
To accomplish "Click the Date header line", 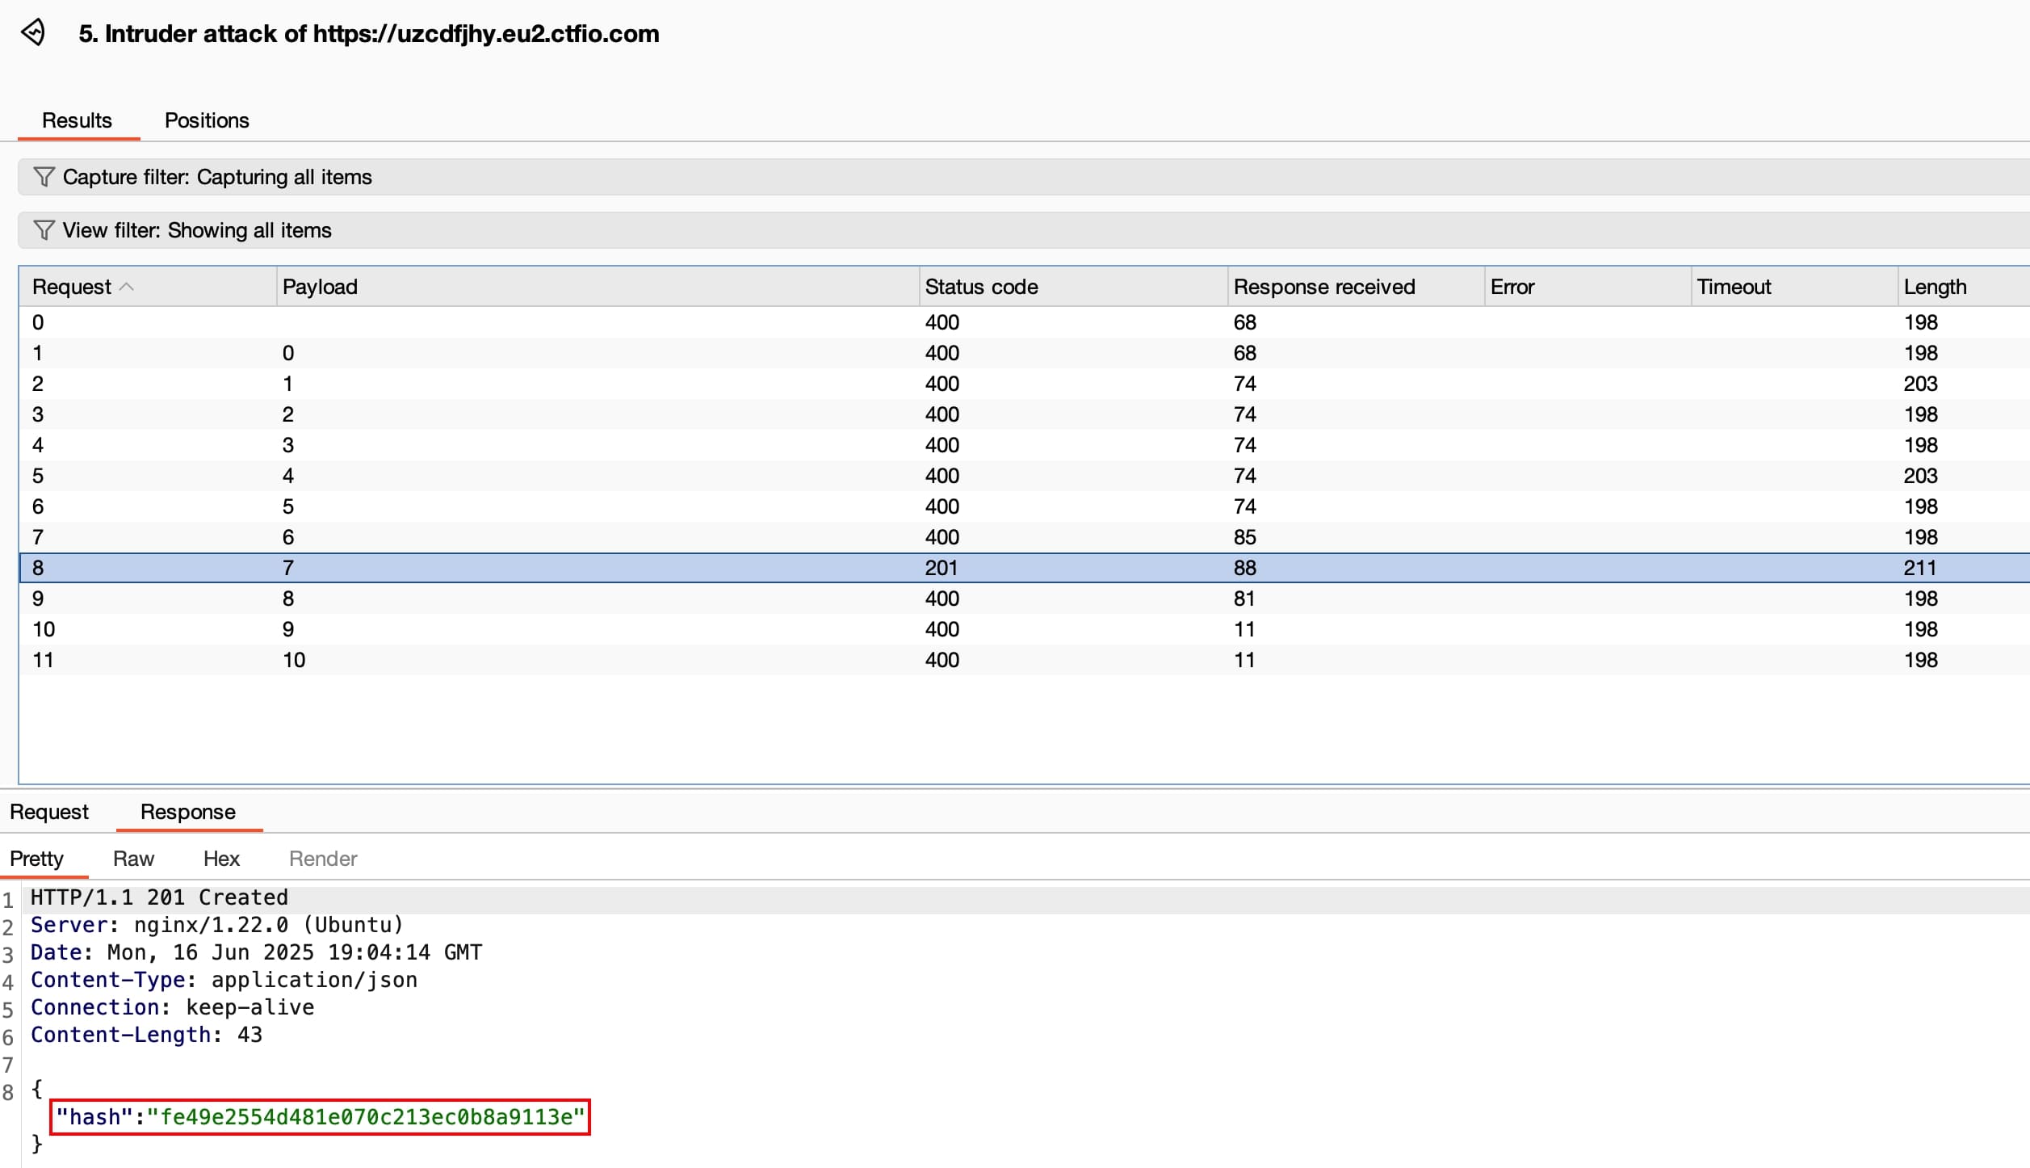I will (256, 952).
